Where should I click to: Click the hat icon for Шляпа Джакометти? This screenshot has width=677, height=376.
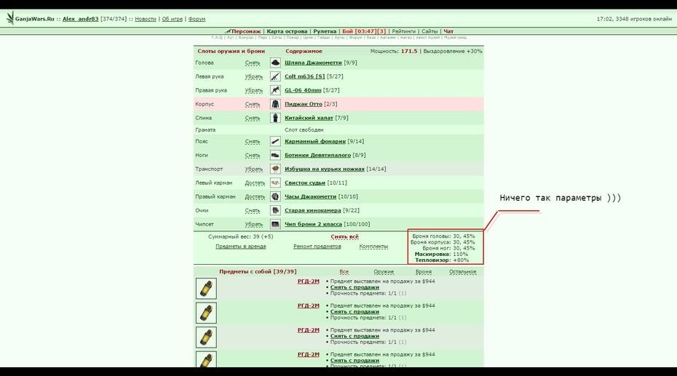coord(275,63)
